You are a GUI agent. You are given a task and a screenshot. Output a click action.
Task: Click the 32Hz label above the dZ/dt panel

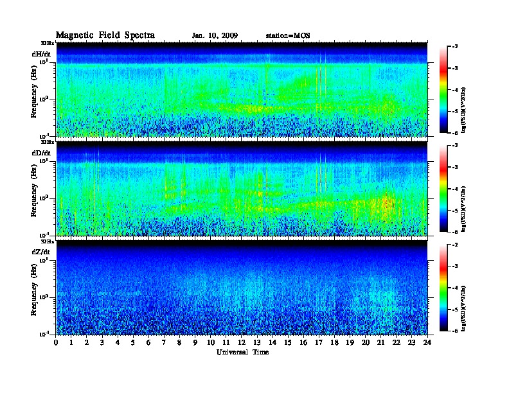(47, 241)
